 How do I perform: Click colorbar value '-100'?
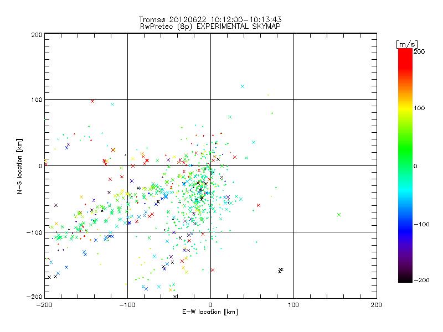point(421,224)
